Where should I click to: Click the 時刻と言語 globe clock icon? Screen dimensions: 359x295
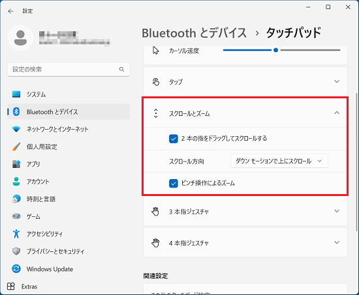click(x=16, y=199)
